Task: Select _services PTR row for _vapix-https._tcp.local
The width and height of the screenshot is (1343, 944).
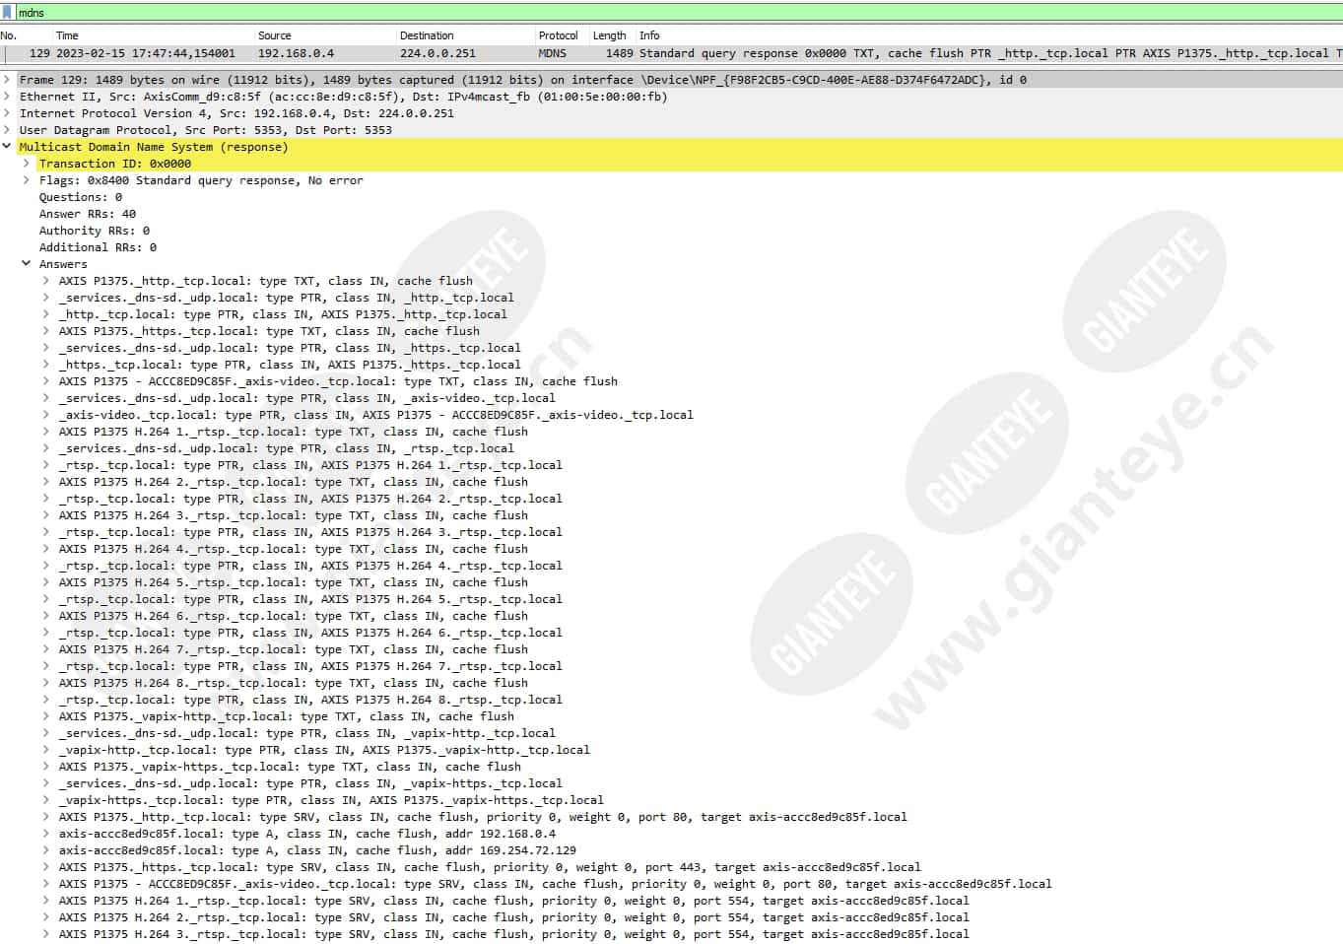Action: click(310, 783)
